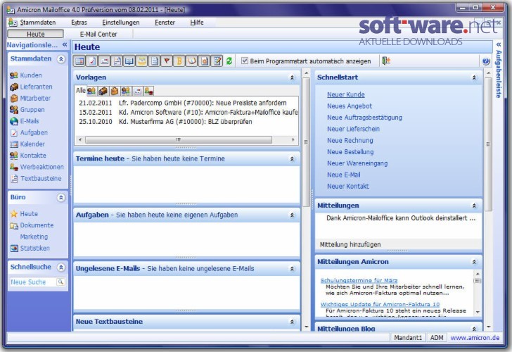Screen dimensions: 512x352
Task: Open the Fenster menu
Action: (x=165, y=23)
